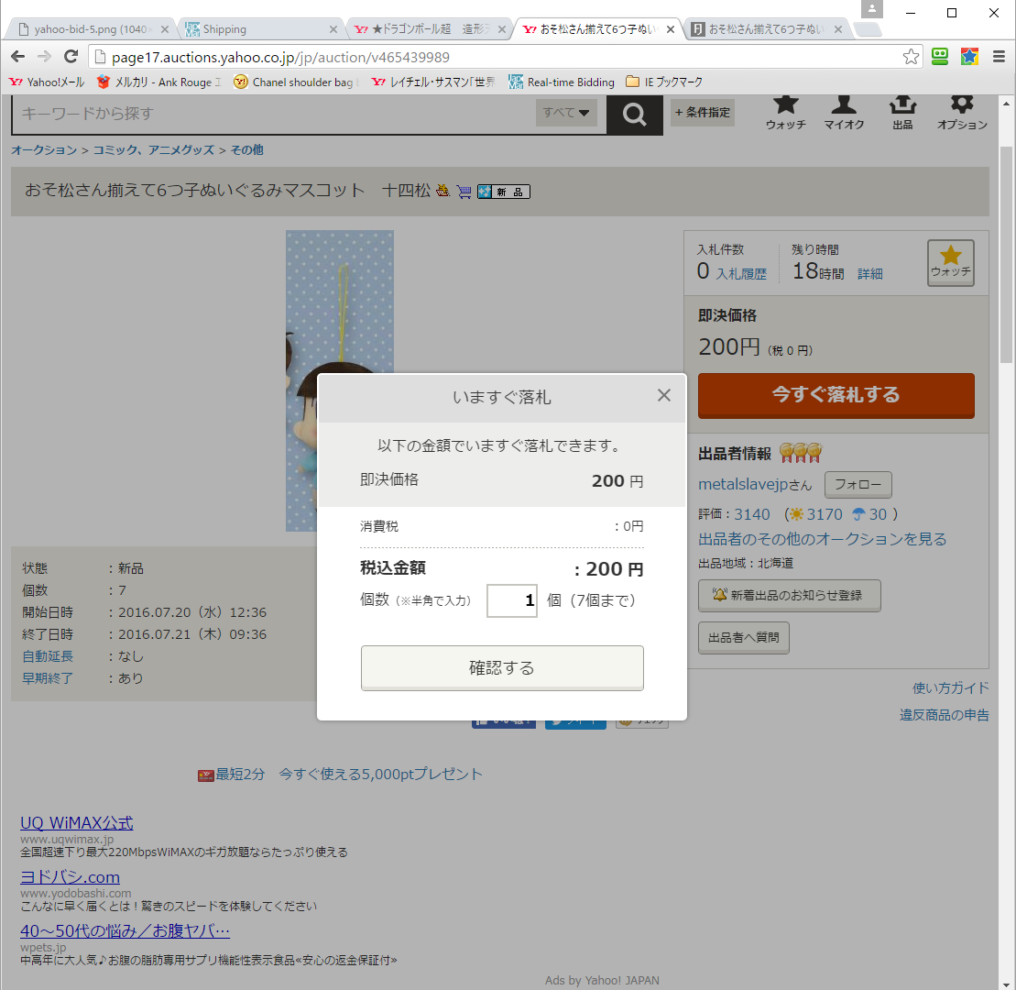1016x990 pixels.
Task: Reload the page with the refresh icon
Action: pyautogui.click(x=71, y=57)
